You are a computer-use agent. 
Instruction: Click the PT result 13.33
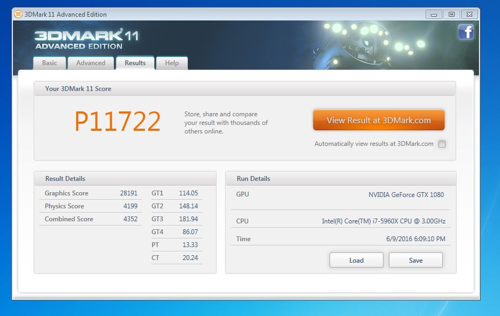click(190, 245)
